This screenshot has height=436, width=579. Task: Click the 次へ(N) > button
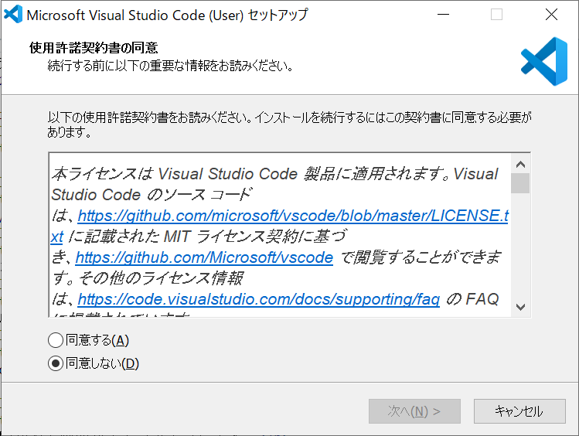click(414, 411)
